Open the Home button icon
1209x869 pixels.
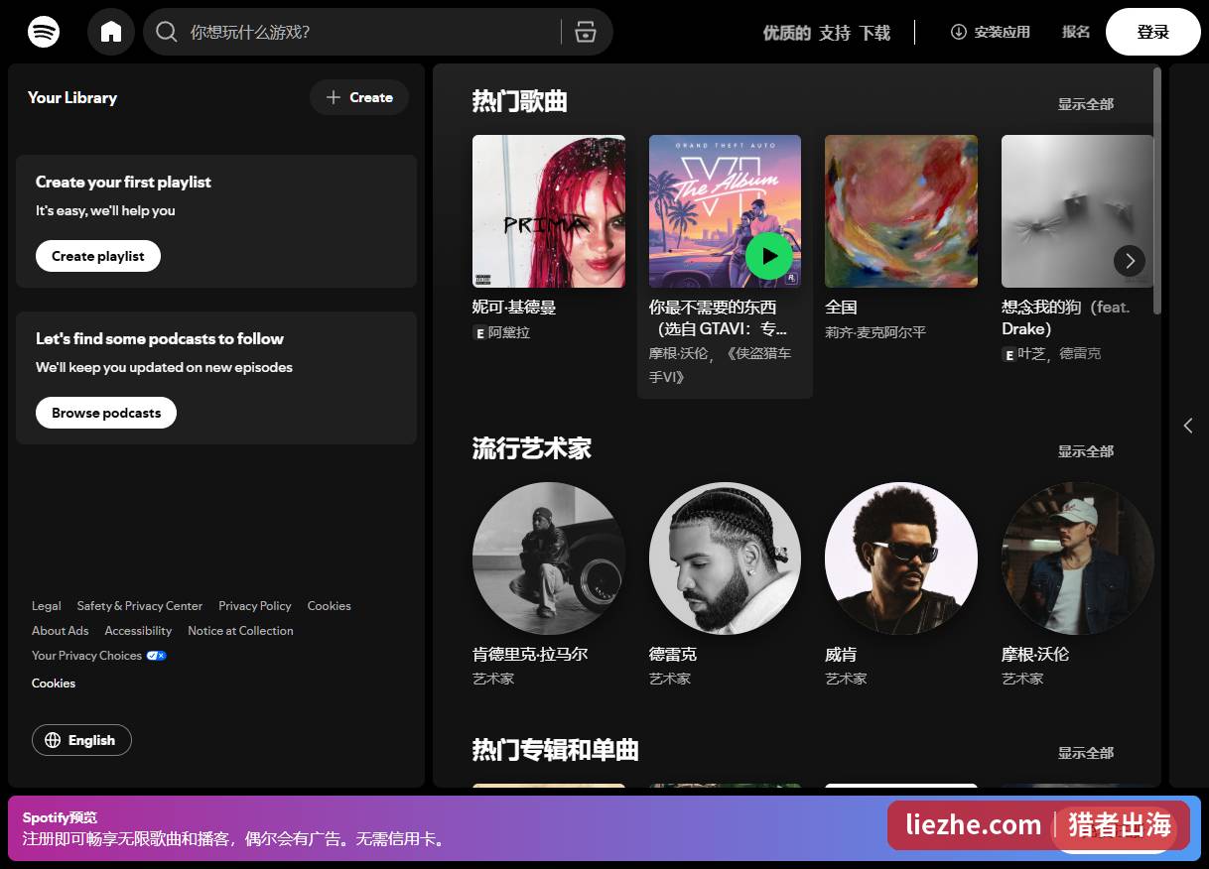coord(111,32)
